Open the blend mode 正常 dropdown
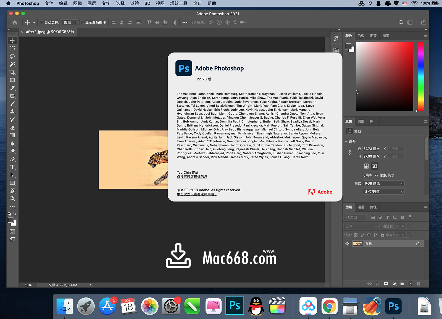The width and height of the screenshot is (442, 319). point(361,226)
